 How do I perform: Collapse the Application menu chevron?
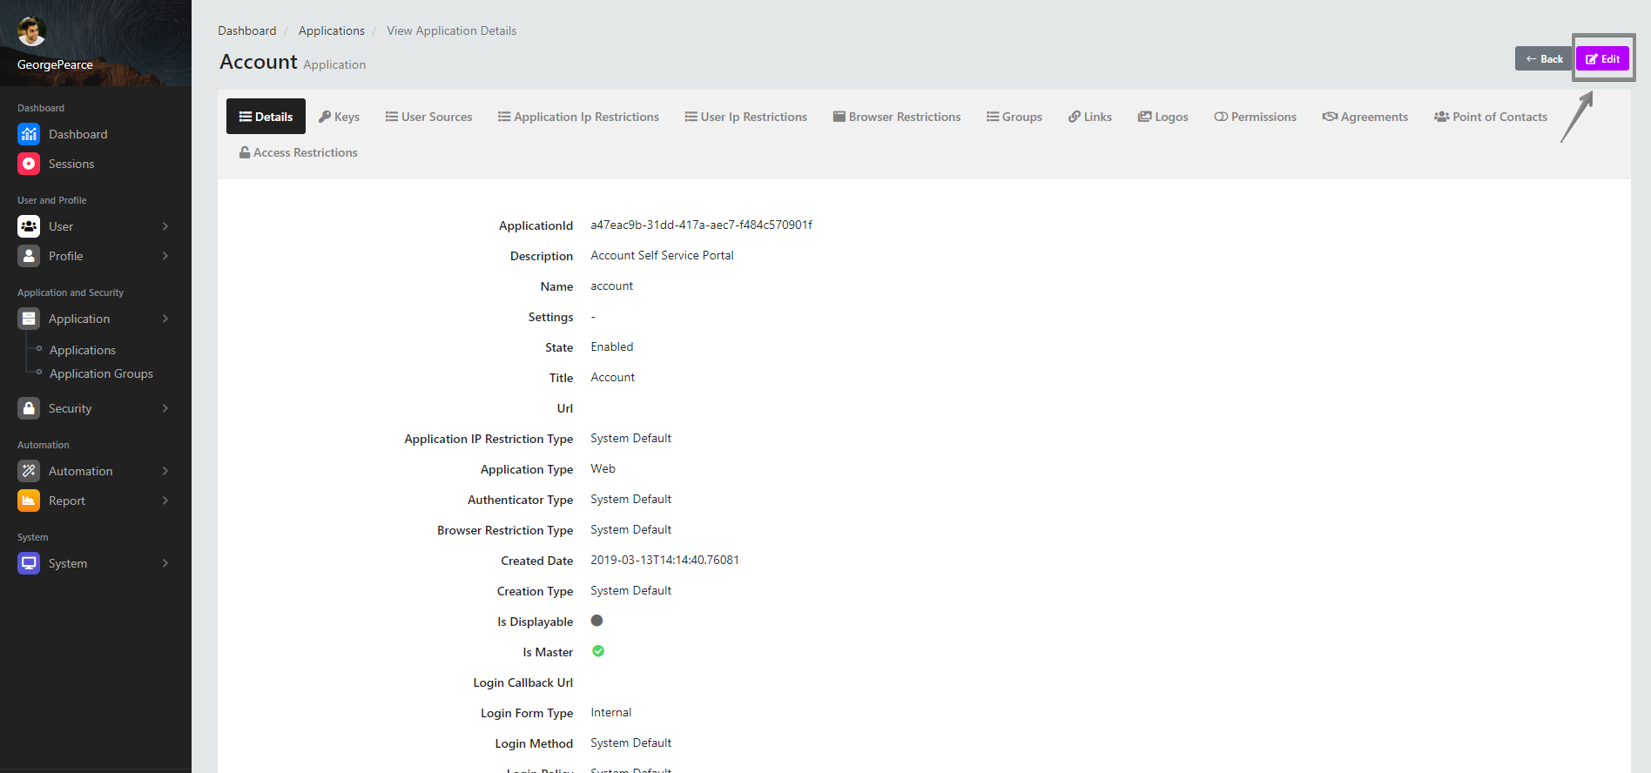165,319
